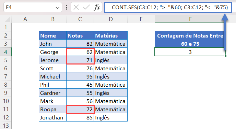Viewport: 236px width, 129px height.
Task: Select the cell containing Roopa
Action: click(53, 109)
